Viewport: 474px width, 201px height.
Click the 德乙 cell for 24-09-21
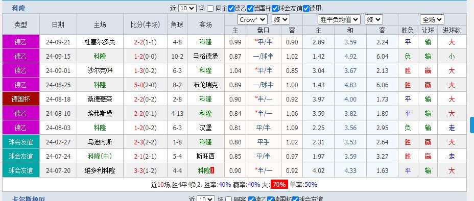coord(21,42)
